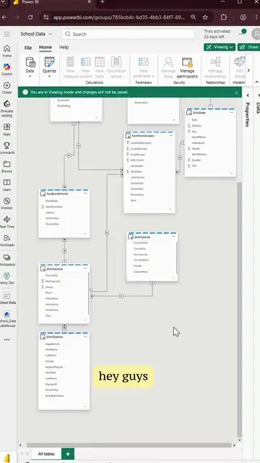Open the Viewing mode dropdown
This screenshot has width=260, height=463.
point(220,47)
